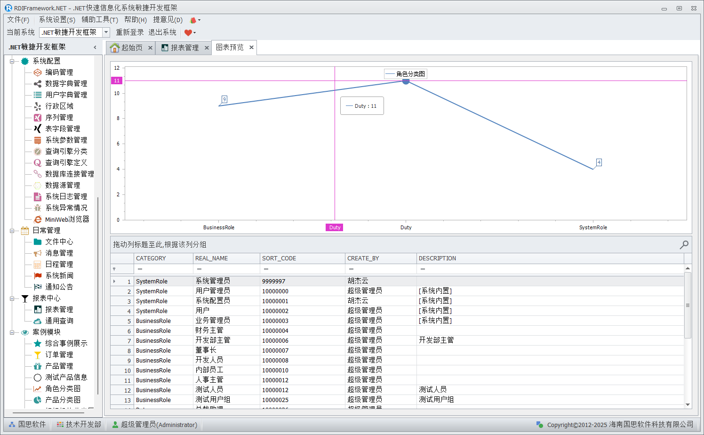Click the 退出系统 button
The height and width of the screenshot is (435, 704).
tap(162, 32)
